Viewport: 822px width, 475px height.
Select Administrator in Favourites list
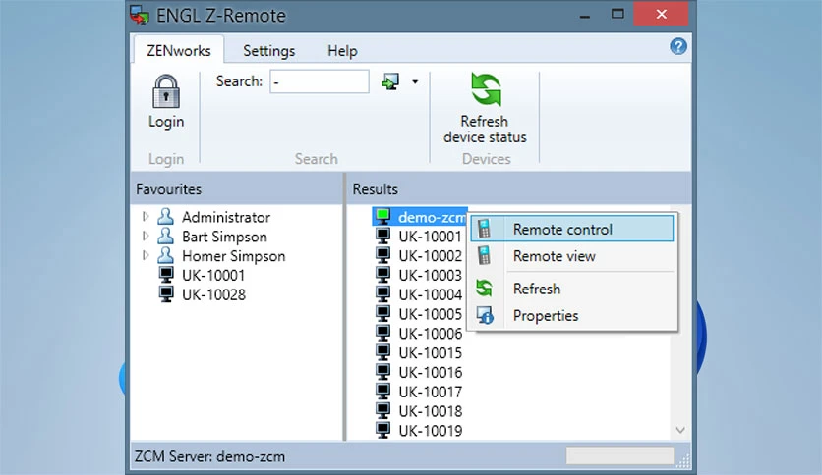point(226,217)
